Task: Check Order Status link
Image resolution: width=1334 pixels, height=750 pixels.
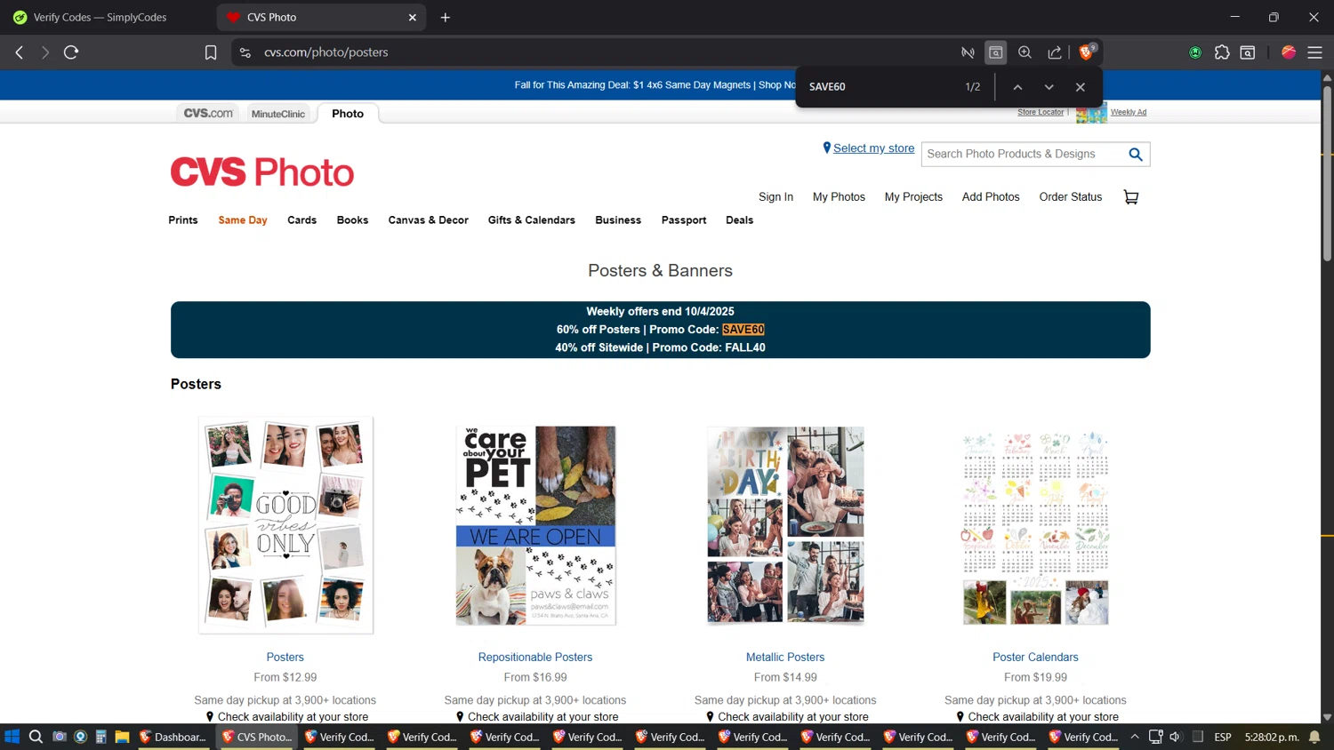Action: [1071, 197]
